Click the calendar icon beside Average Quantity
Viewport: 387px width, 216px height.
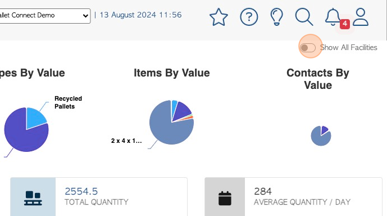point(225,198)
